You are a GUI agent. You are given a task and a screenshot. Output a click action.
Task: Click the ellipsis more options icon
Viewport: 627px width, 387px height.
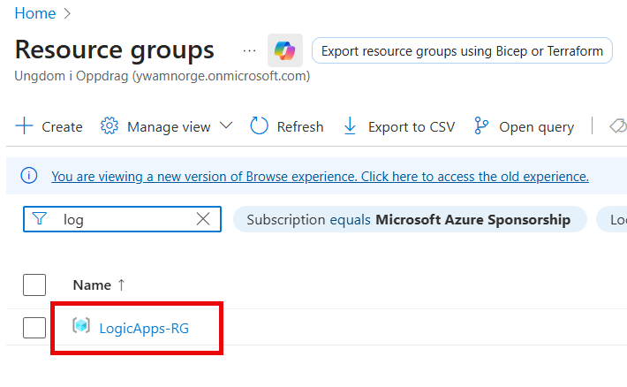tap(250, 51)
